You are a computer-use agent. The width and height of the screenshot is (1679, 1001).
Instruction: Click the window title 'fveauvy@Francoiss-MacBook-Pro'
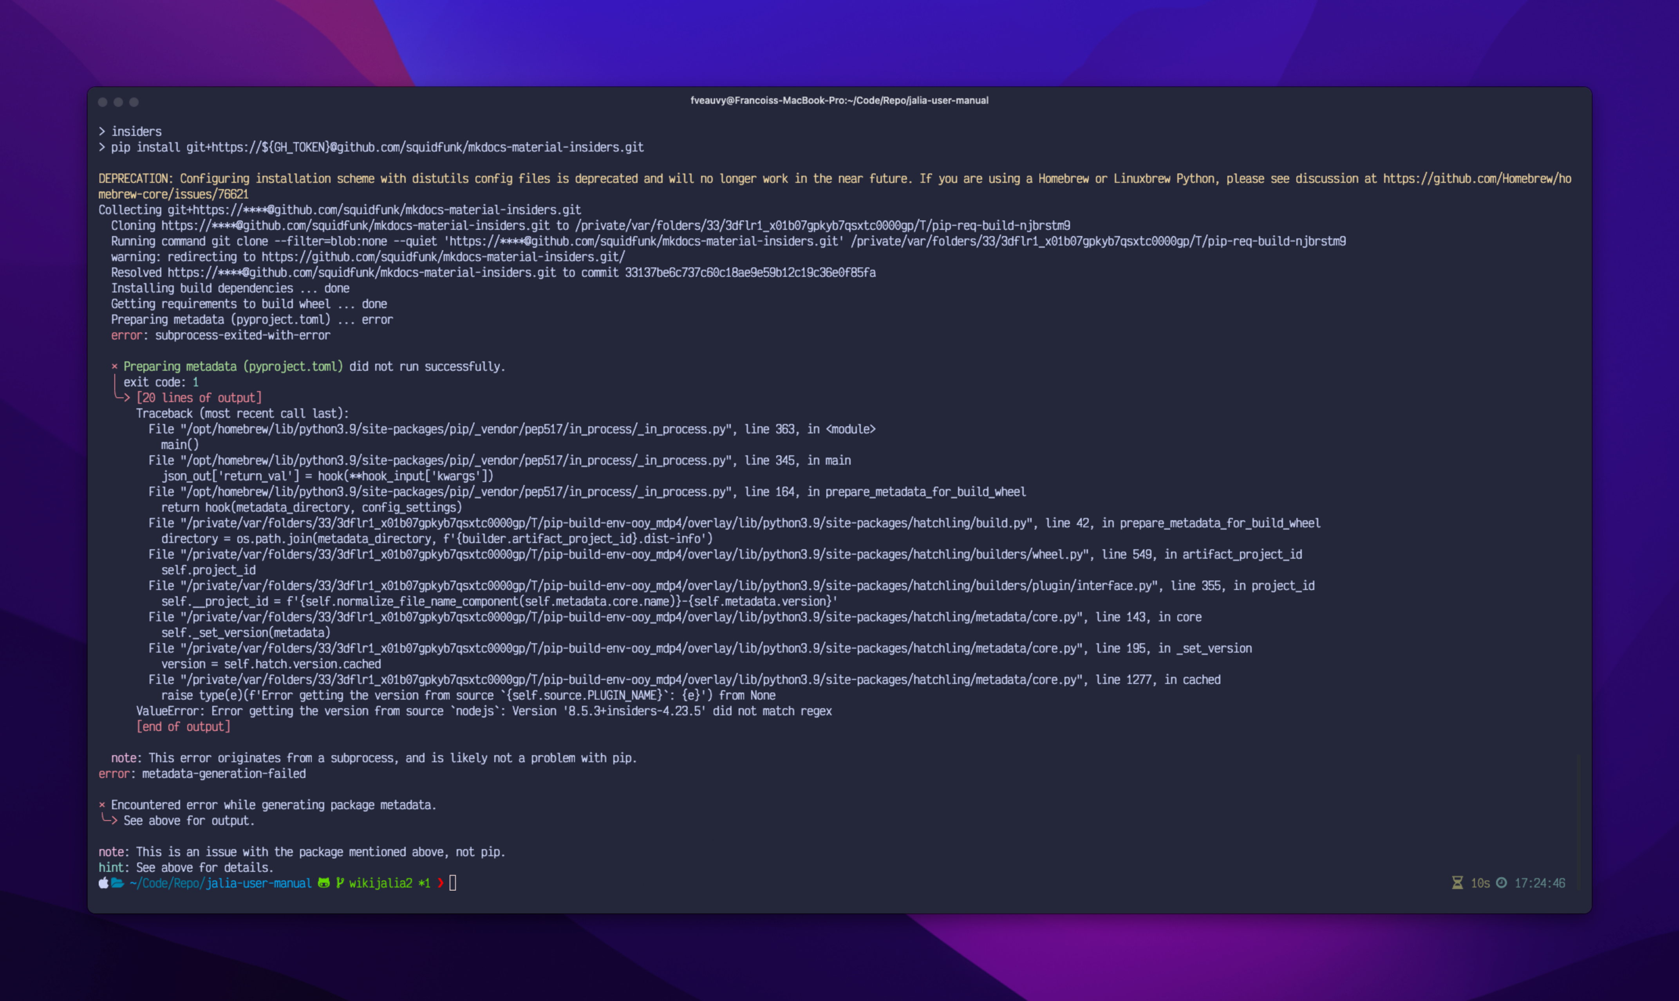(x=839, y=101)
